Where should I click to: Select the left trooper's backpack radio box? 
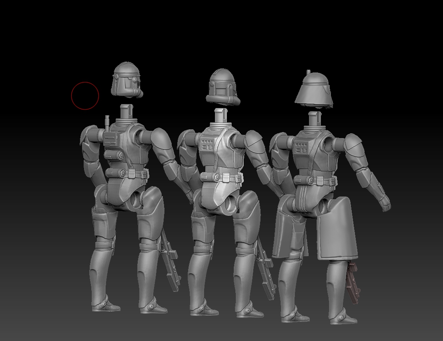tap(112, 139)
